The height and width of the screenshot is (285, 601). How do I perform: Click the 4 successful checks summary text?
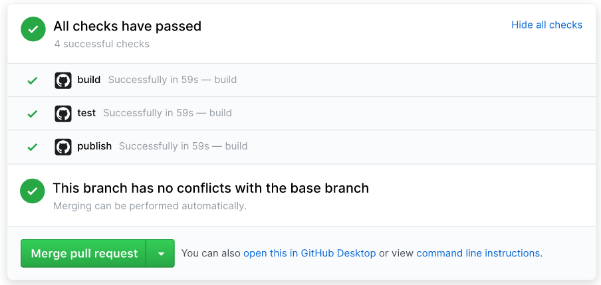point(102,44)
